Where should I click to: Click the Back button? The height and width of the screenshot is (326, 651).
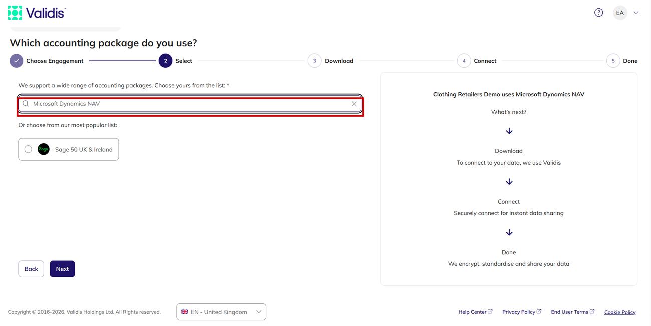31,269
